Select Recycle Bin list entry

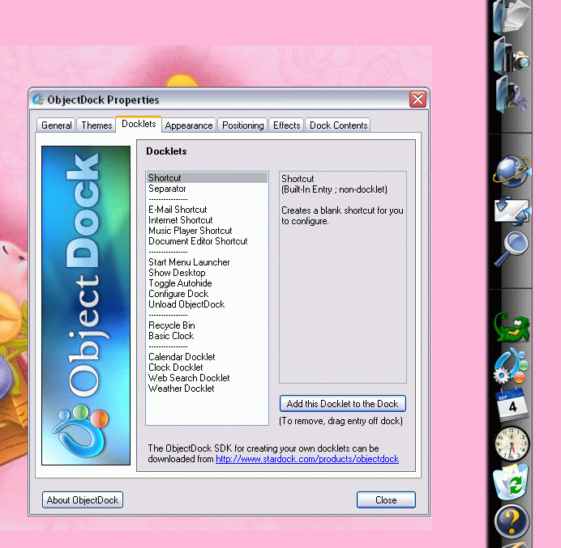coord(207,325)
